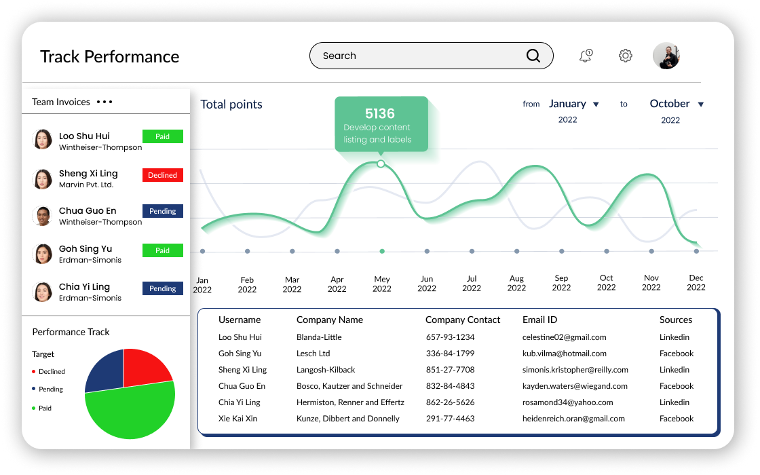
Task: Click the 5136 tooltip card
Action: pos(381,124)
